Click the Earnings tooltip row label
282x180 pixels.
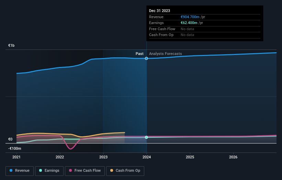(x=156, y=23)
